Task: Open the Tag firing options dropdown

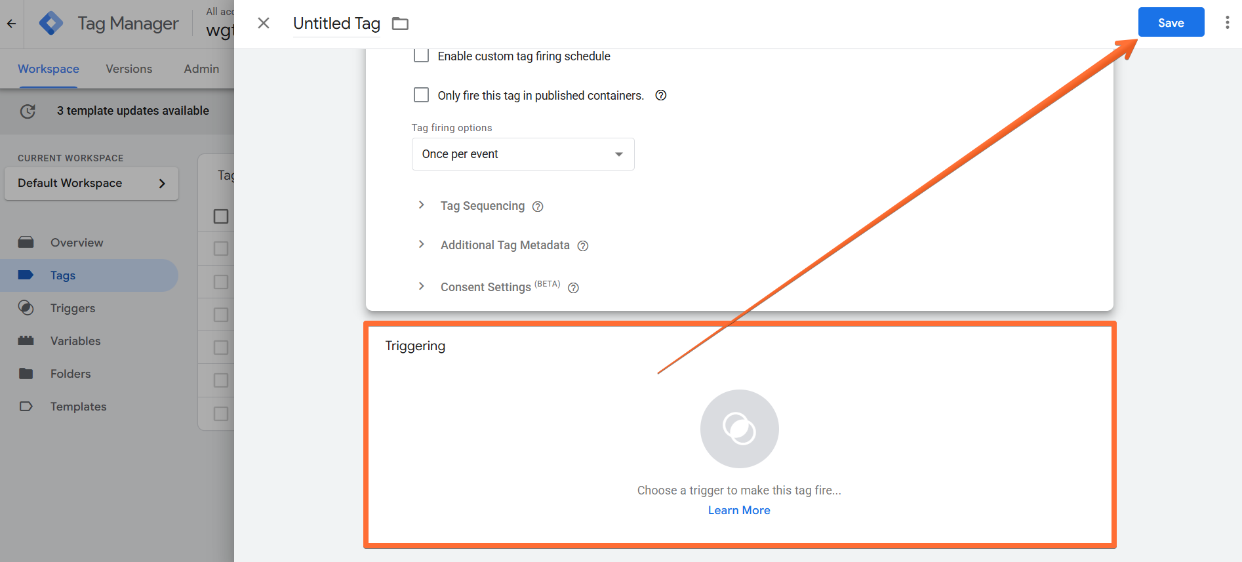Action: click(523, 154)
